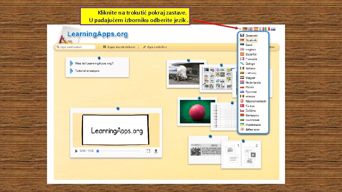The image size is (342, 192).
Task: Play the LearningApps.org intro video
Action: click(76, 151)
